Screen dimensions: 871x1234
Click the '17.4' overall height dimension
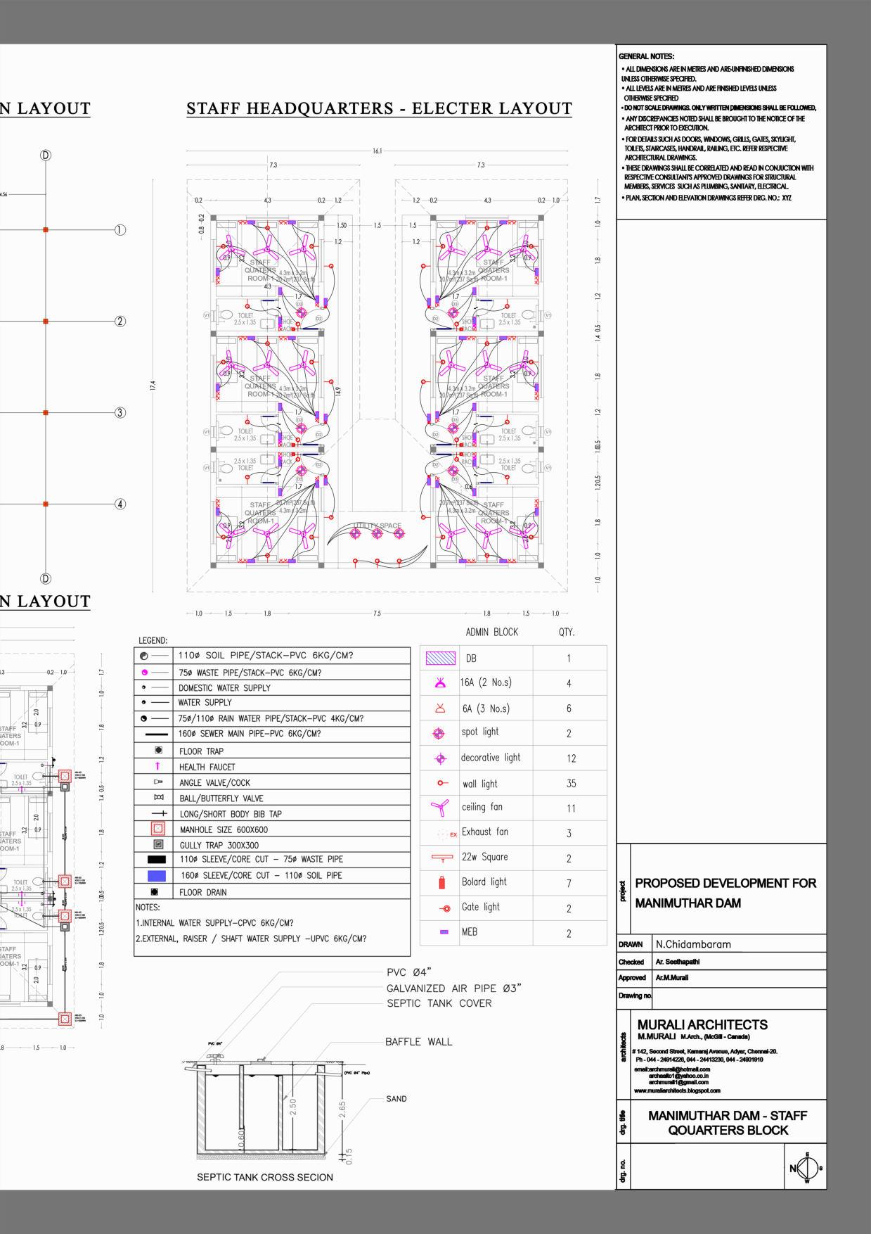(x=153, y=386)
